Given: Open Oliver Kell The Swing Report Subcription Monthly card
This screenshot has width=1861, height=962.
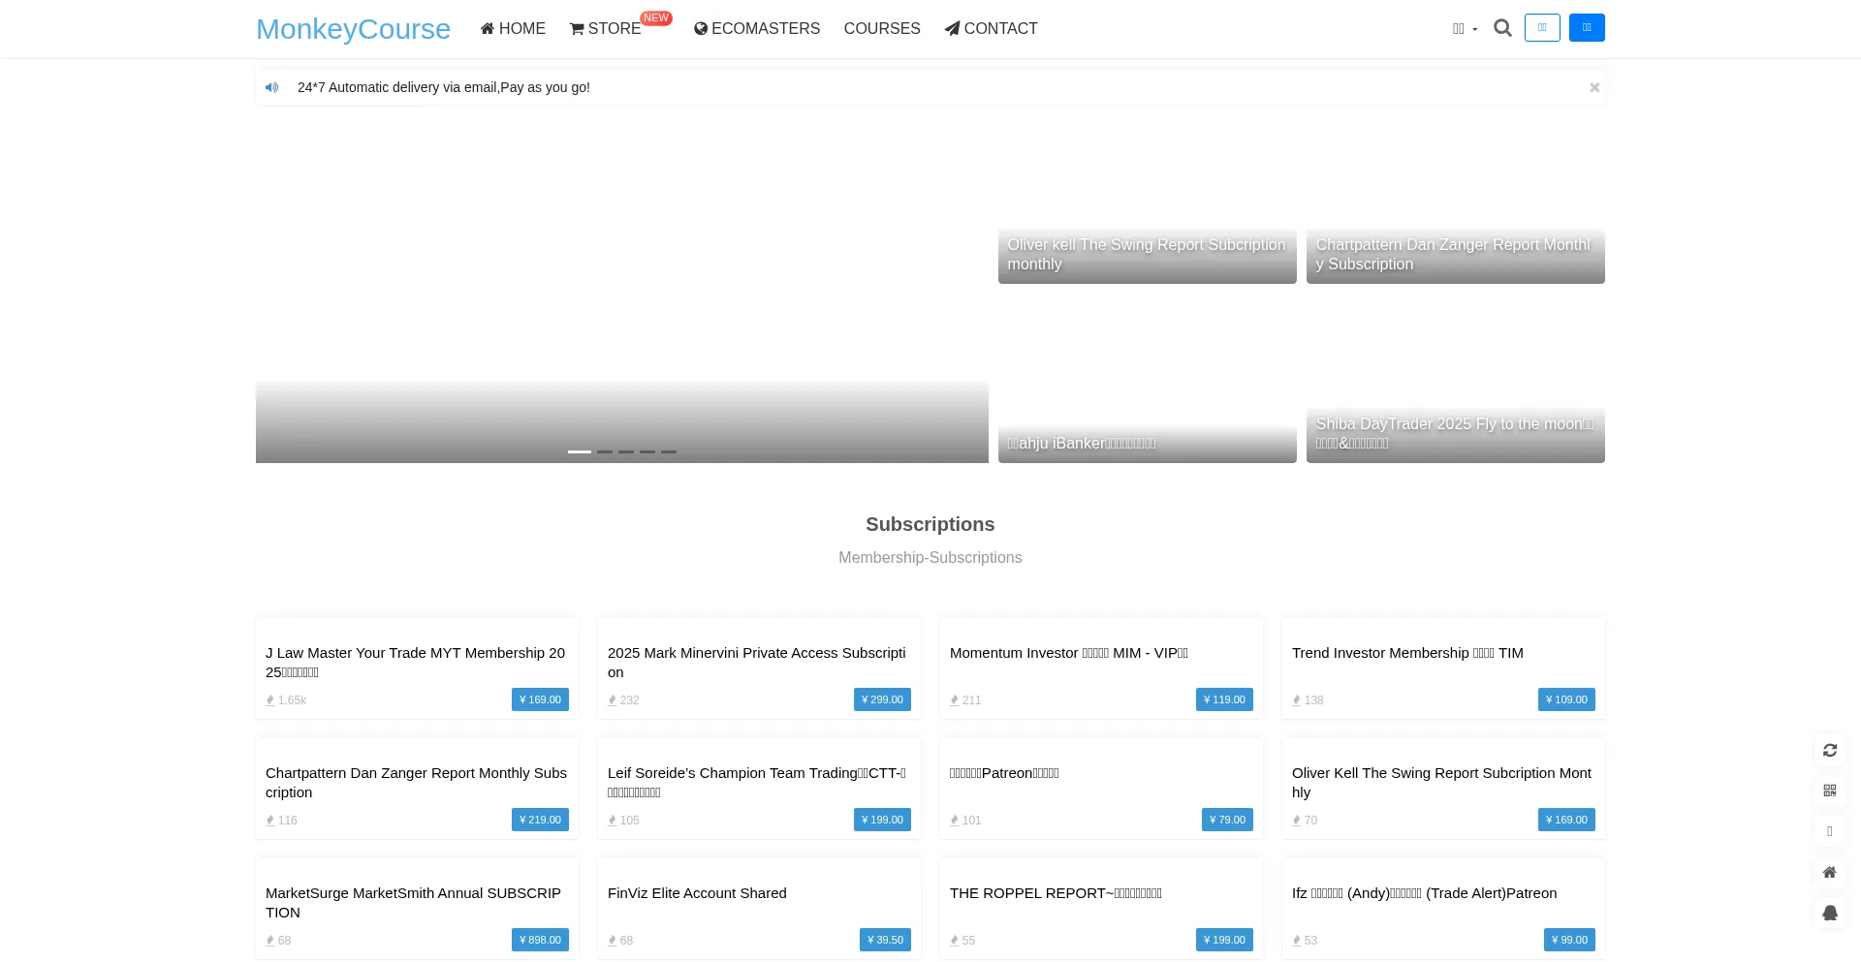Looking at the screenshot, I should [x=1442, y=783].
